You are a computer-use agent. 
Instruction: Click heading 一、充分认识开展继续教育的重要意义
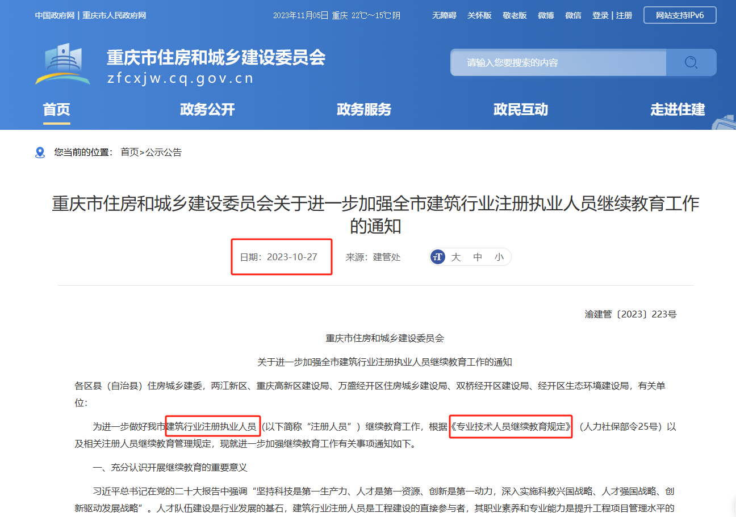click(170, 468)
